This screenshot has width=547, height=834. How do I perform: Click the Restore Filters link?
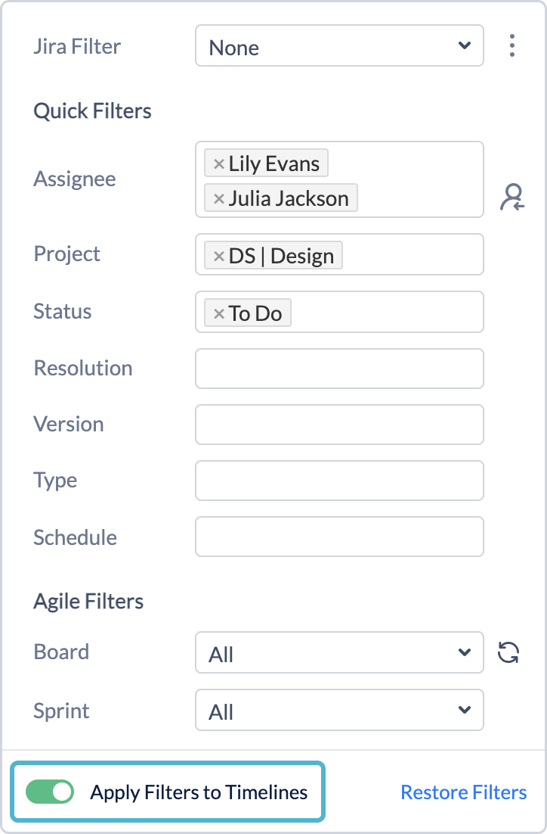pos(463,792)
